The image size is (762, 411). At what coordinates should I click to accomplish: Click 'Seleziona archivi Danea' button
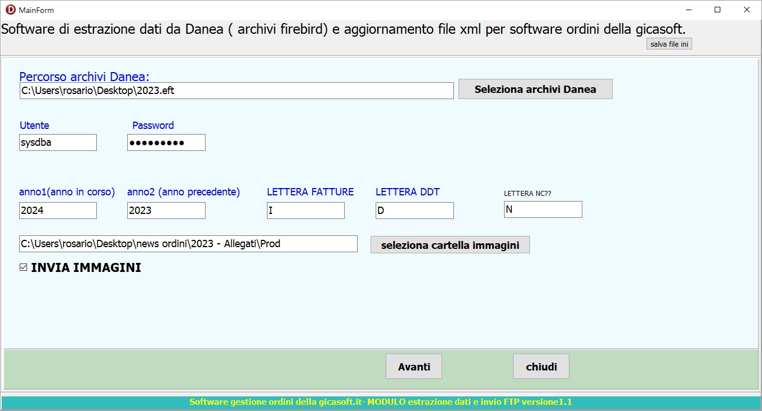(535, 89)
